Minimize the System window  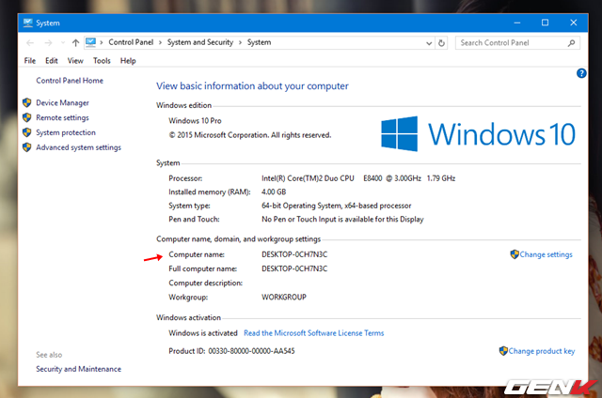click(x=517, y=23)
